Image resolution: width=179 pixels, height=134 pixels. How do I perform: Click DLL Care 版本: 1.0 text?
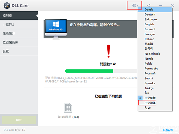click(14, 130)
